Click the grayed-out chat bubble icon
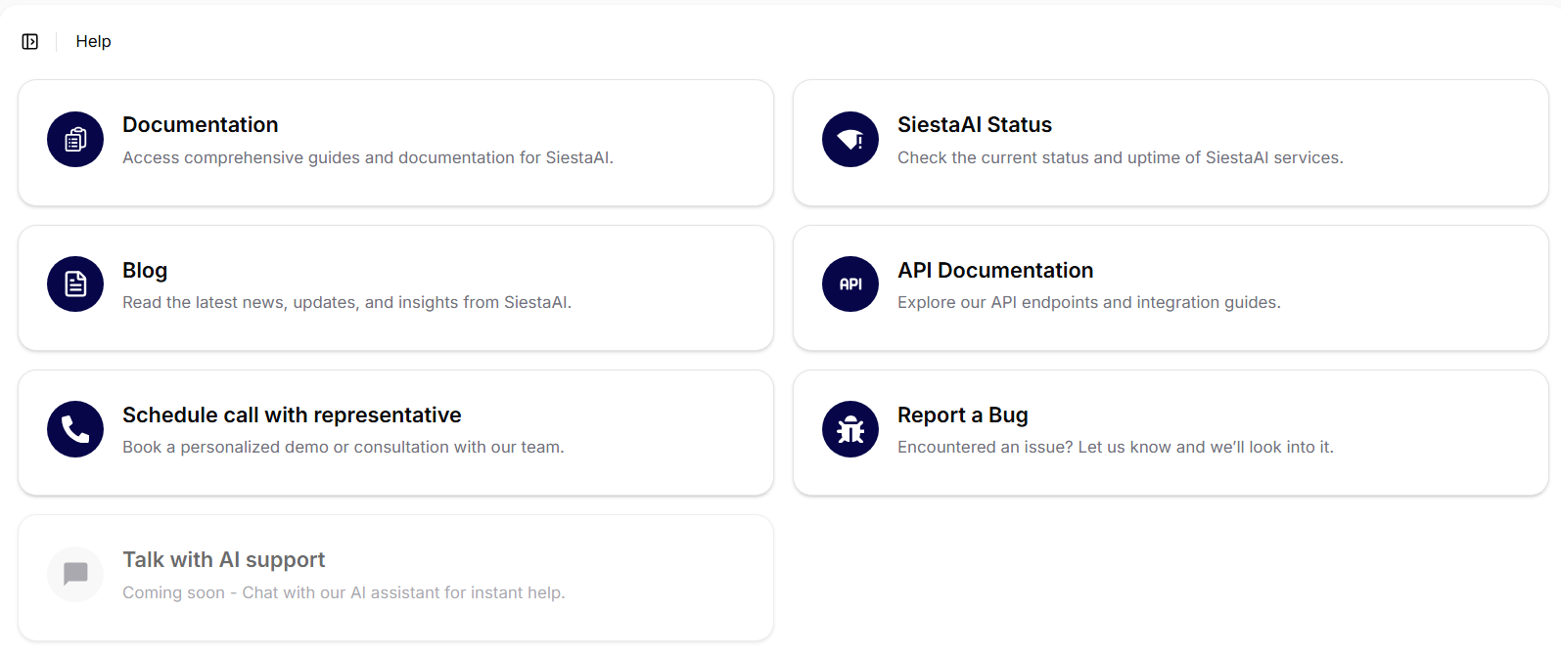This screenshot has width=1561, height=654. point(75,574)
